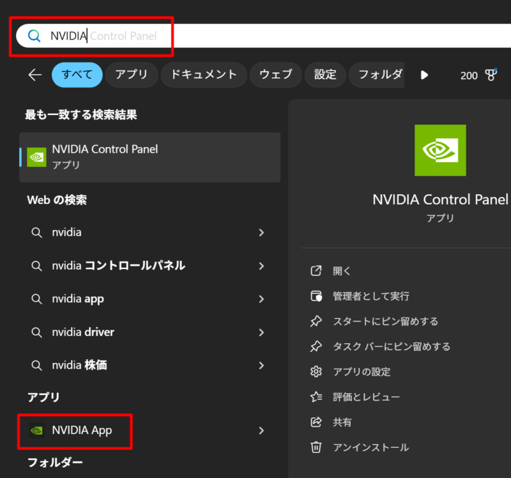Select the nvidia コントロールパネル web suggestion
Image resolution: width=511 pixels, height=478 pixels.
click(x=114, y=265)
